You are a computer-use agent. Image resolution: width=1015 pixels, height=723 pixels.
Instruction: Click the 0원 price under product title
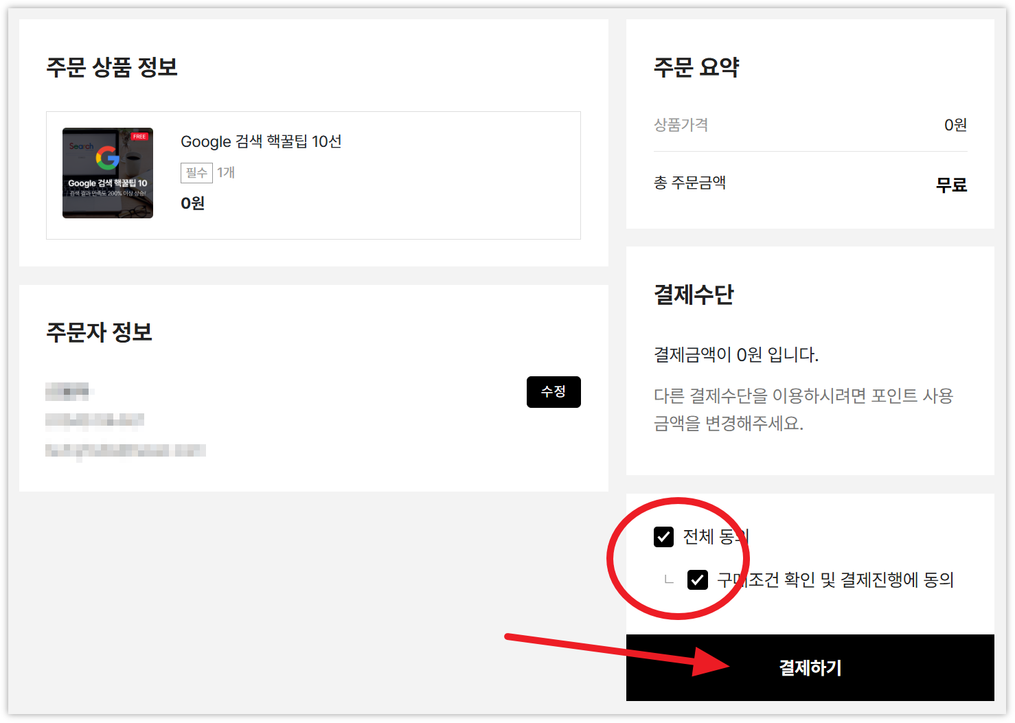[x=193, y=203]
